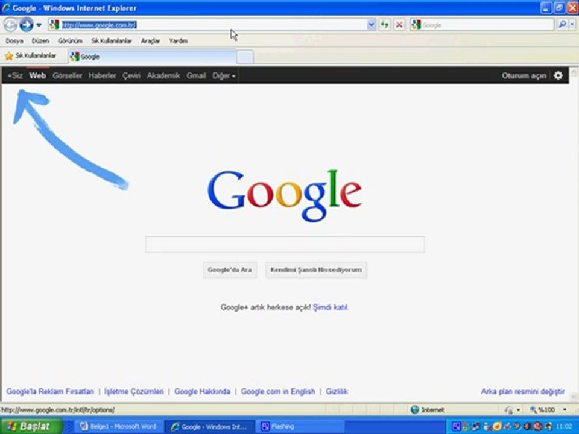Click the Başlat start button

pyautogui.click(x=31, y=426)
